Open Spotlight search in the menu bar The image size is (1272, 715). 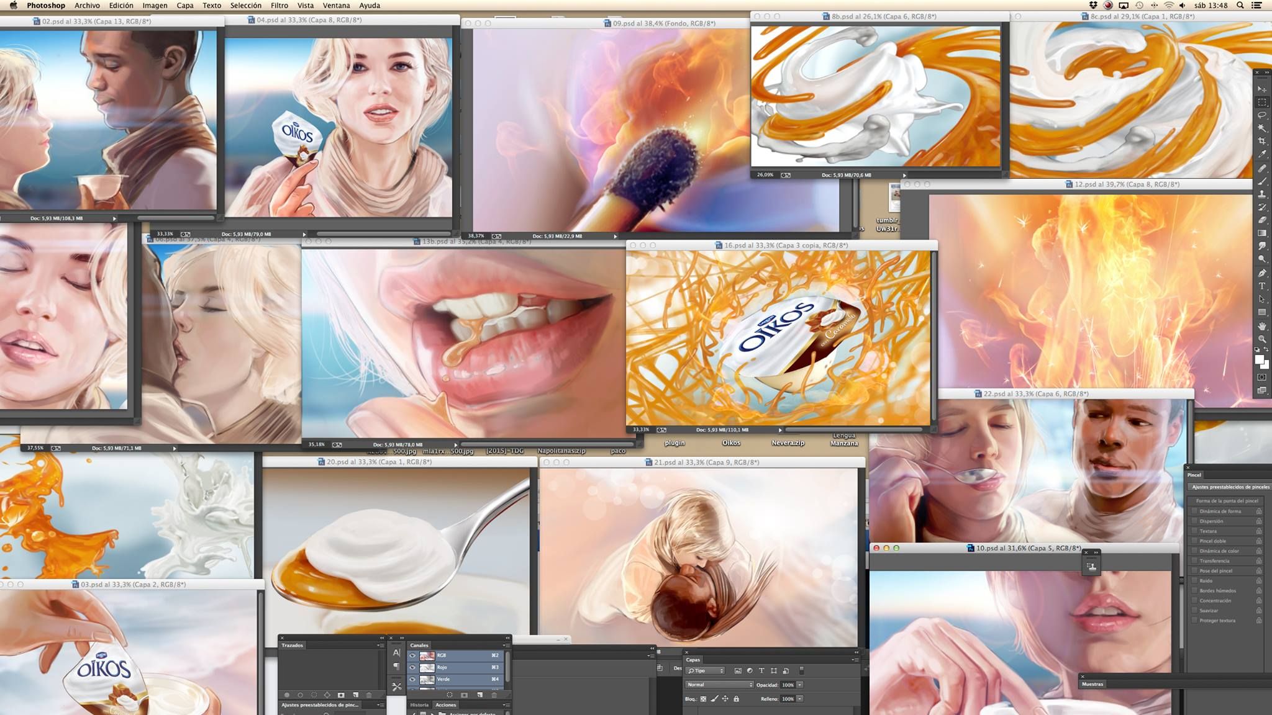click(1240, 5)
